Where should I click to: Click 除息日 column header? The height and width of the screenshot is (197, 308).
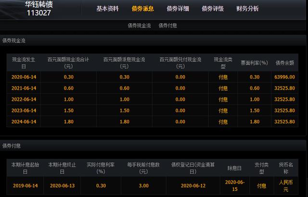tap(234, 168)
